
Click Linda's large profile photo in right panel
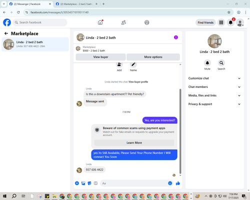[x=214, y=41]
